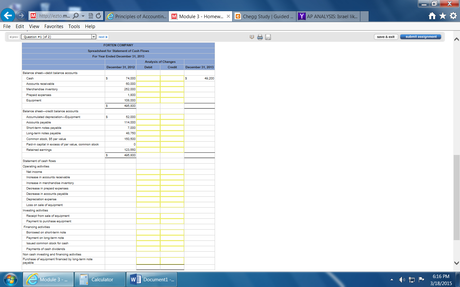Click the page refresh icon
The width and height of the screenshot is (460, 287).
tap(98, 16)
